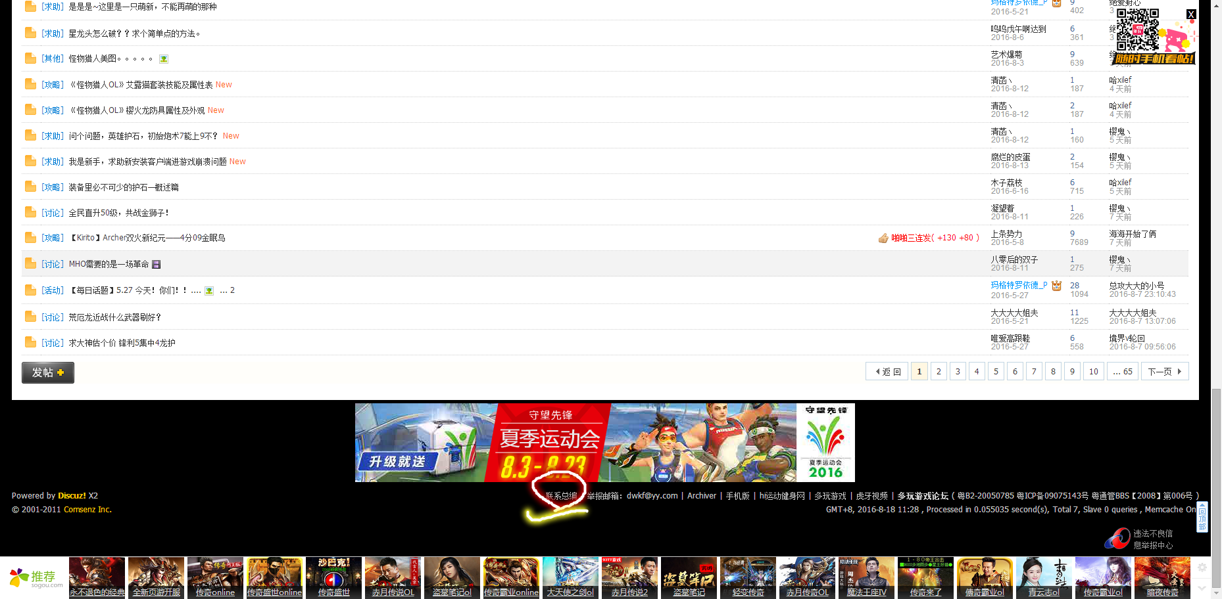This screenshot has width=1222, height=599.
Task: Open thread 荒厄龙近战什么武器刷好
Action: coord(115,317)
